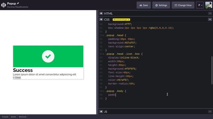The width and height of the screenshot is (213, 119).
Task: Open the user avatar profile menu
Action: tap(209, 5)
